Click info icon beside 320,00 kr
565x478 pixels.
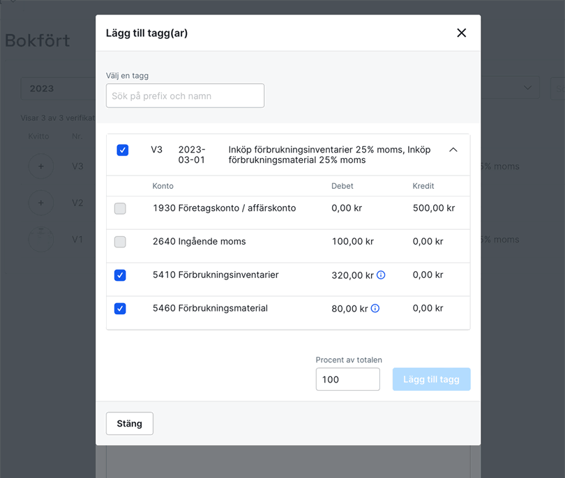point(381,275)
